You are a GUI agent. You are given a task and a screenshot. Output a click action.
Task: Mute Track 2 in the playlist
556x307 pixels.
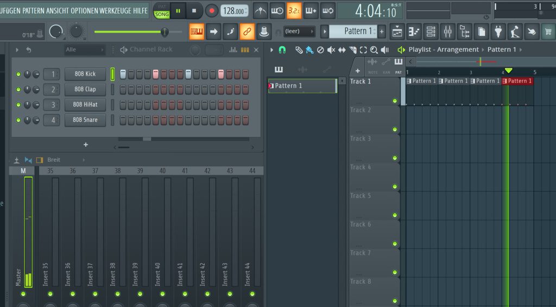(x=395, y=129)
